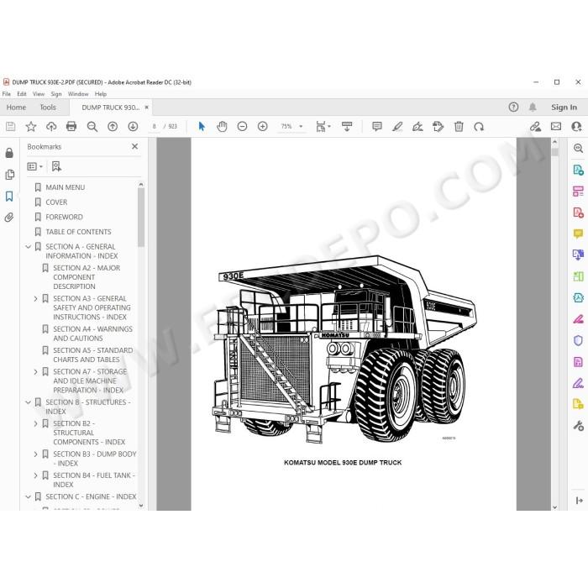Open Section A5 Standard Charts bookmark
Screen dimensions: 588x588
tap(93, 355)
